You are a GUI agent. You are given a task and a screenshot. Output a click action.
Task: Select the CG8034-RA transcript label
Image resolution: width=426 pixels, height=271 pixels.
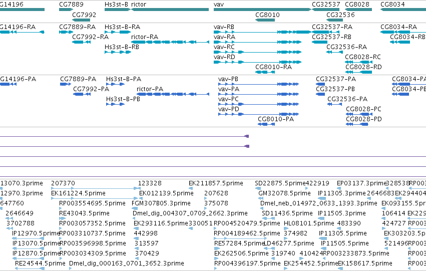pyautogui.click(x=398, y=27)
